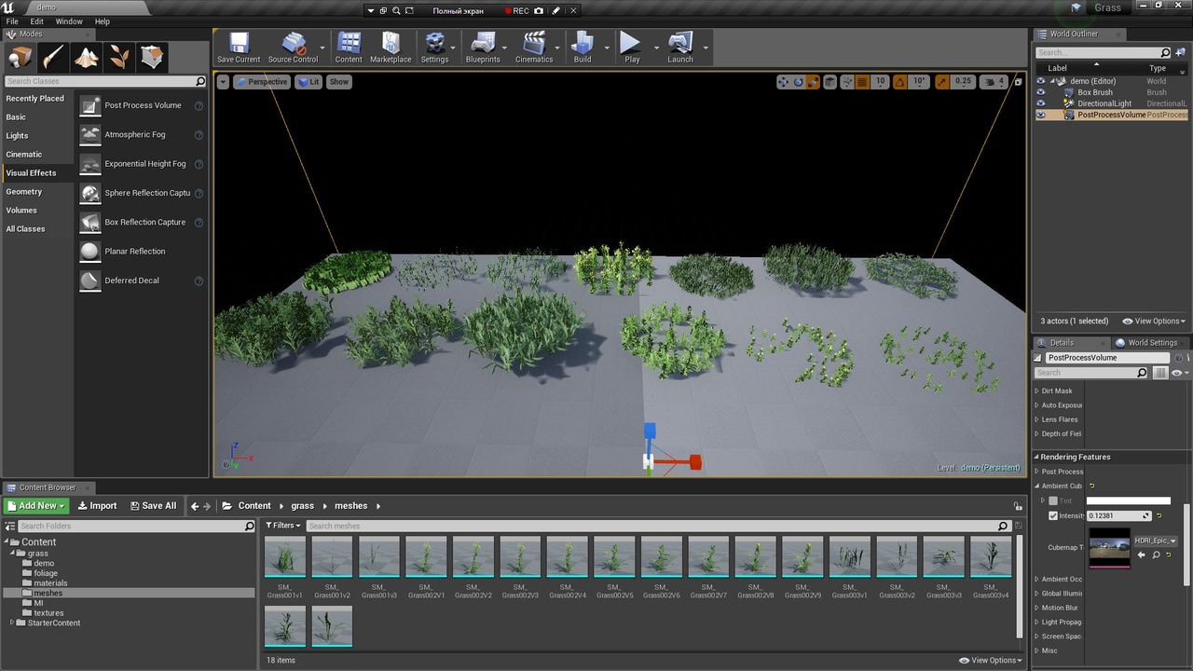Click the Show button in viewport
Screen dimensions: 1193x671
(339, 82)
